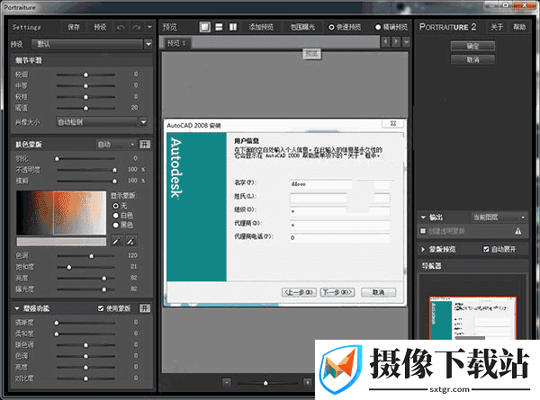This screenshot has height=400, width=540.
Task: Click the zoom in plus button
Action: [x=308, y=382]
